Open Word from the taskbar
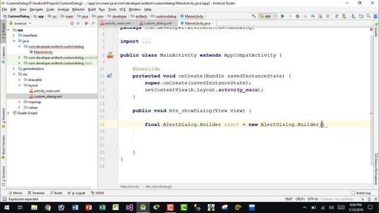379x213 pixels. [x=75, y=208]
